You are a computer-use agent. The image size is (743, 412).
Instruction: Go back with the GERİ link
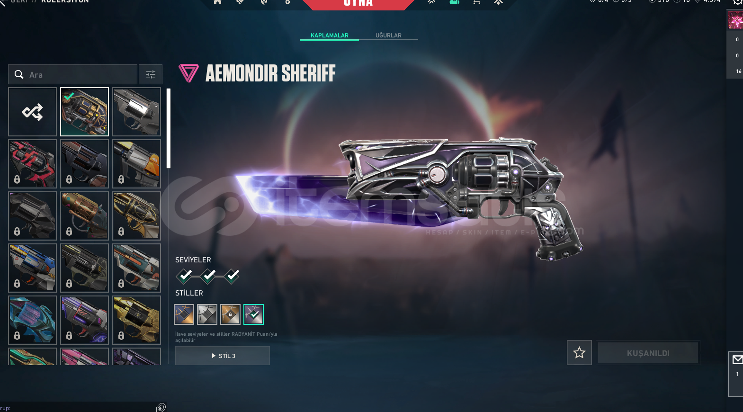point(18,1)
